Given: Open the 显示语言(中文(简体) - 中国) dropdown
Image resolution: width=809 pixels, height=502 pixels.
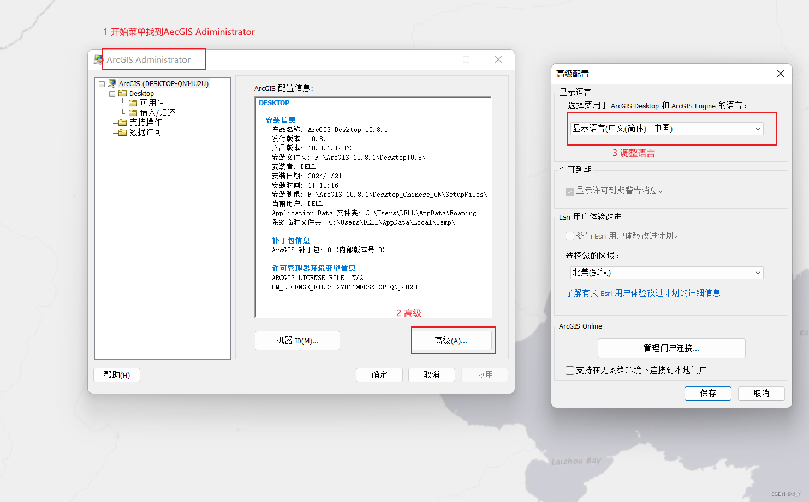Looking at the screenshot, I should pyautogui.click(x=667, y=129).
